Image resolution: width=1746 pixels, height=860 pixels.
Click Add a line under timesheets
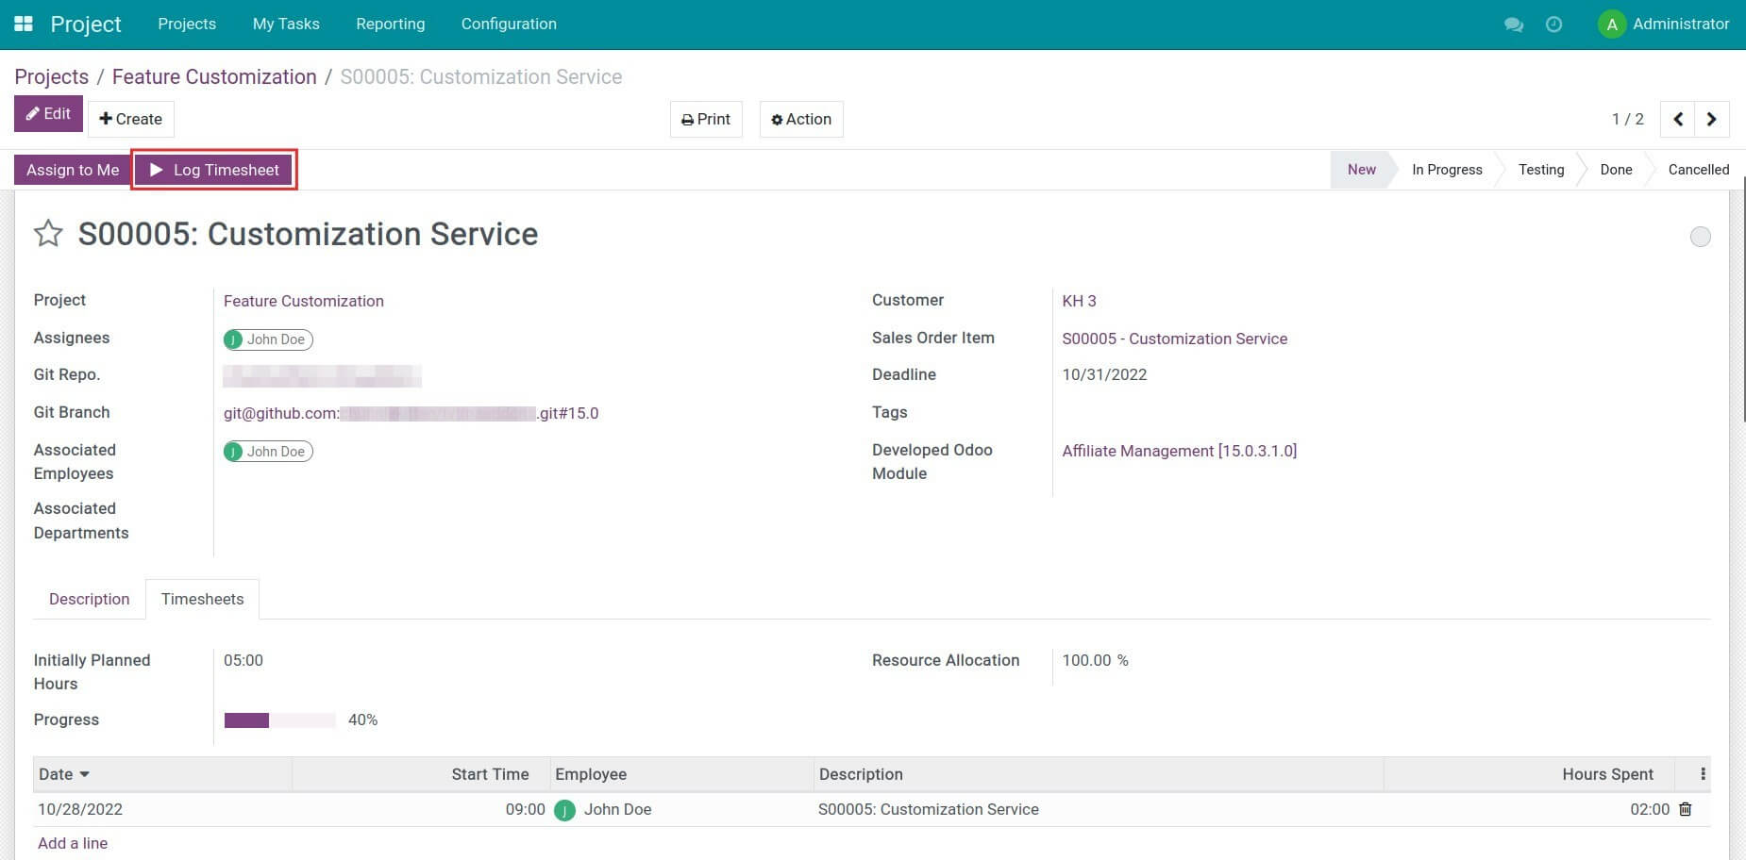pos(73,842)
